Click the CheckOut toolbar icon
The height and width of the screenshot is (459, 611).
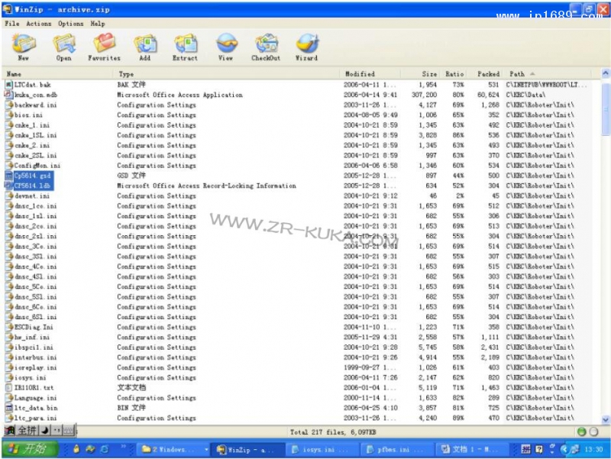coord(266,47)
